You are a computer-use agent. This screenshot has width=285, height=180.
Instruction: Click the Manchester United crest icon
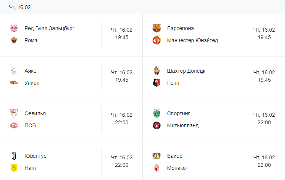pos(156,40)
